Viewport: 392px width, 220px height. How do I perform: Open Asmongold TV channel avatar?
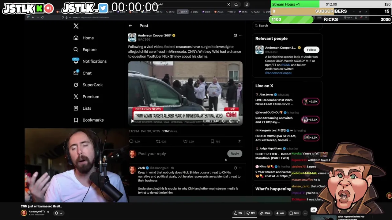tap(24, 213)
